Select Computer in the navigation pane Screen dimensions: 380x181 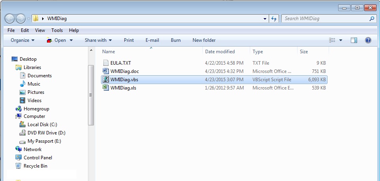34,116
